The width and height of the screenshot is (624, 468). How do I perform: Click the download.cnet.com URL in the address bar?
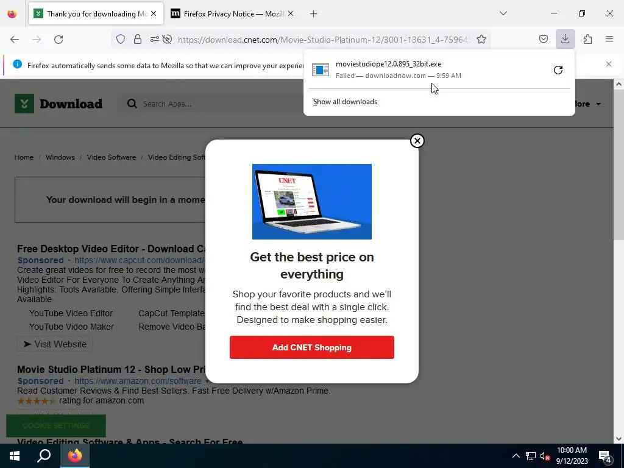[324, 40]
